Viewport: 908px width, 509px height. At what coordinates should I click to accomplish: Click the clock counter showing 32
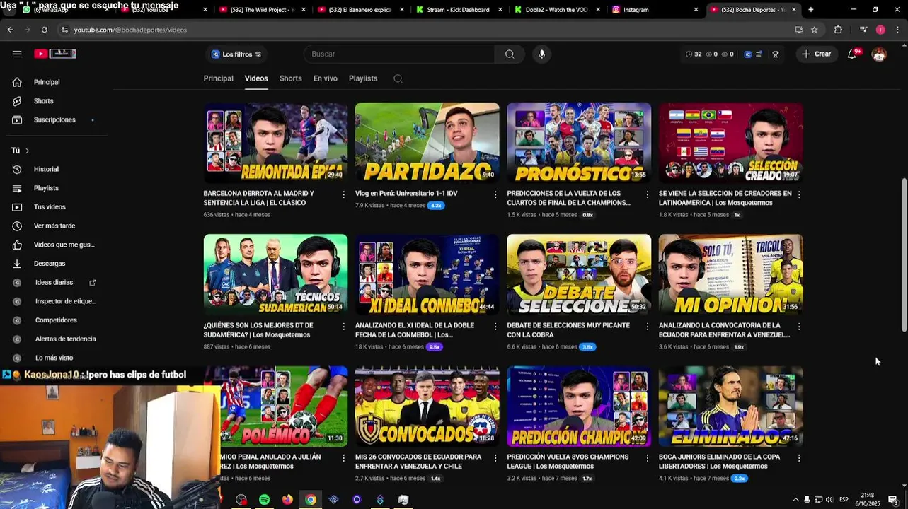pyautogui.click(x=694, y=54)
